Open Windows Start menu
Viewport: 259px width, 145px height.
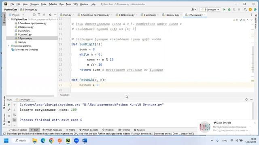tap(6, 141)
